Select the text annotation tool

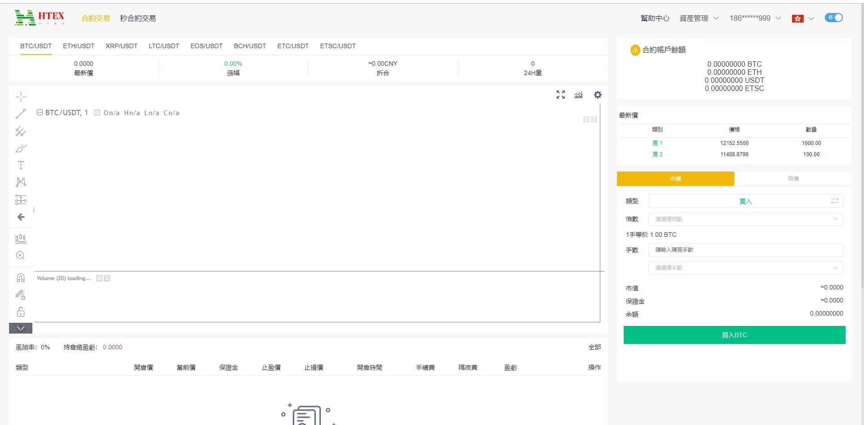pos(21,165)
